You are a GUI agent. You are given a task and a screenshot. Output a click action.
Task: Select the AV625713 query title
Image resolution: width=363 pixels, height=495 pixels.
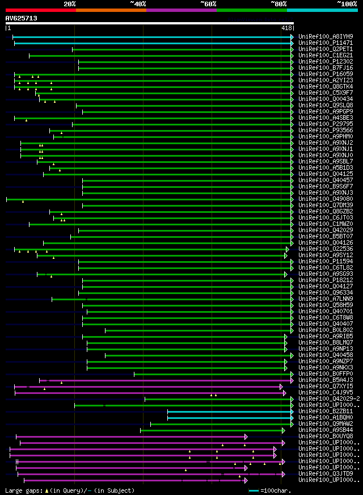(x=21, y=18)
